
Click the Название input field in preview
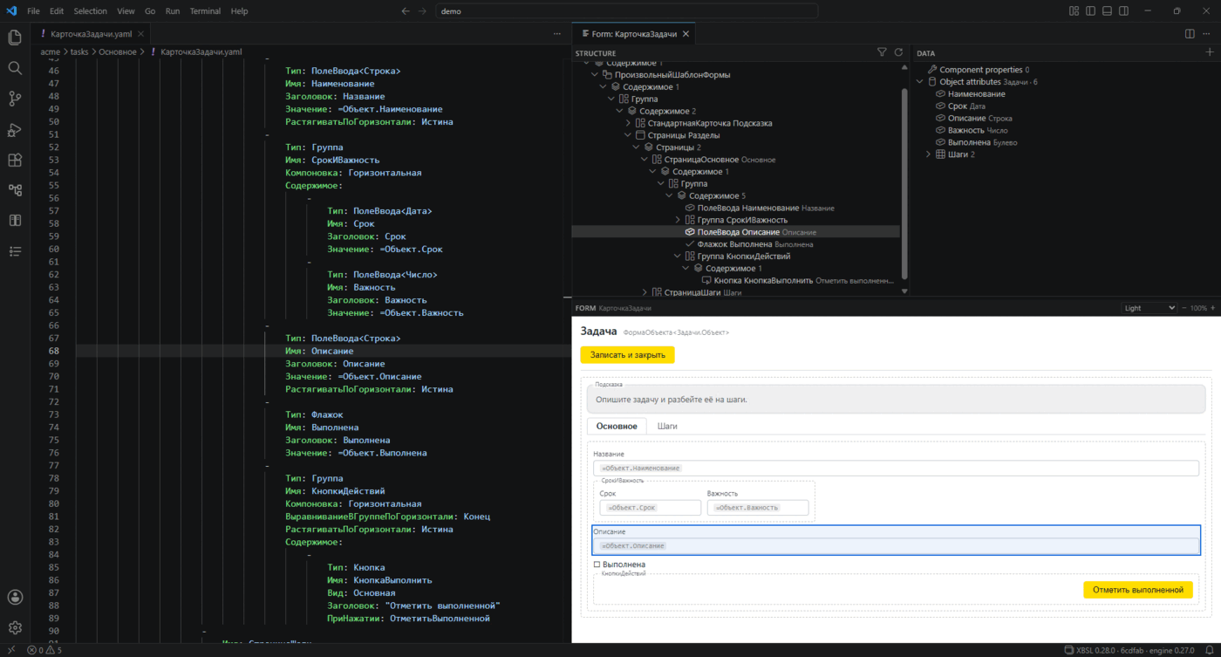pos(896,469)
